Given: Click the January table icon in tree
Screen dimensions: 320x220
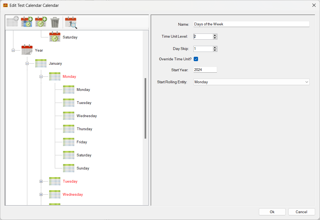Looking at the screenshot, I should (x=41, y=63).
